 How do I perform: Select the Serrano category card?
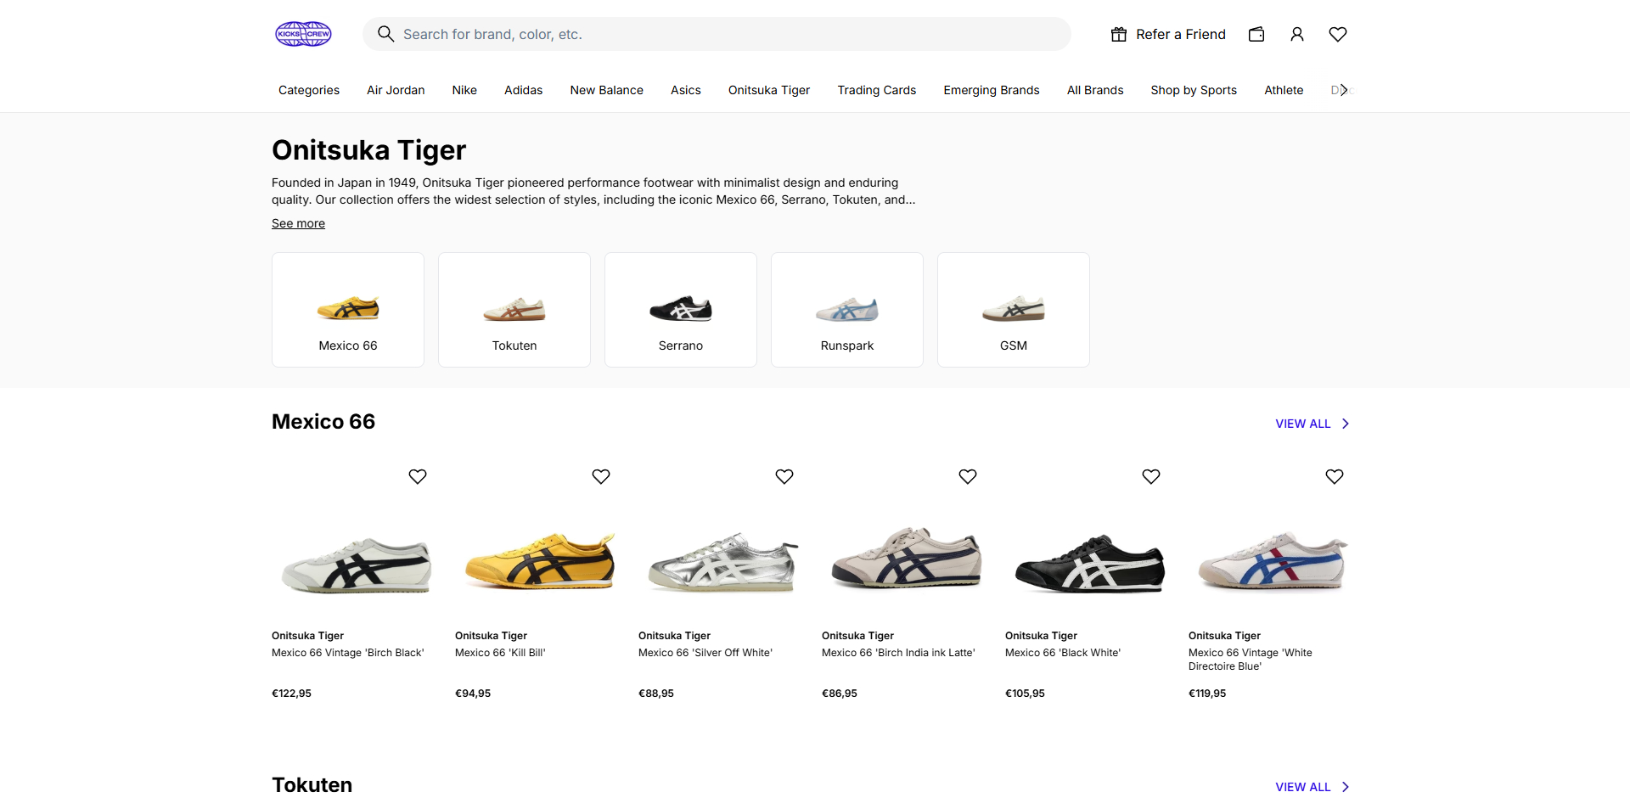point(680,309)
